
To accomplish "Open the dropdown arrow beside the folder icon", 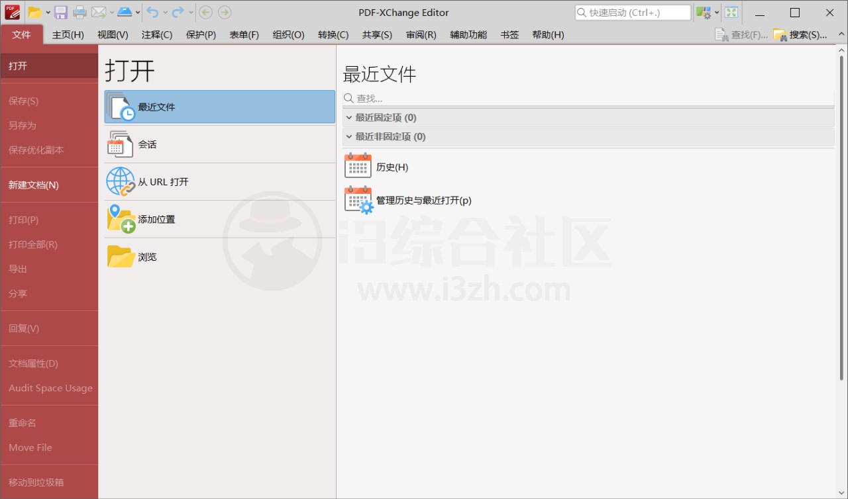I will 48,13.
